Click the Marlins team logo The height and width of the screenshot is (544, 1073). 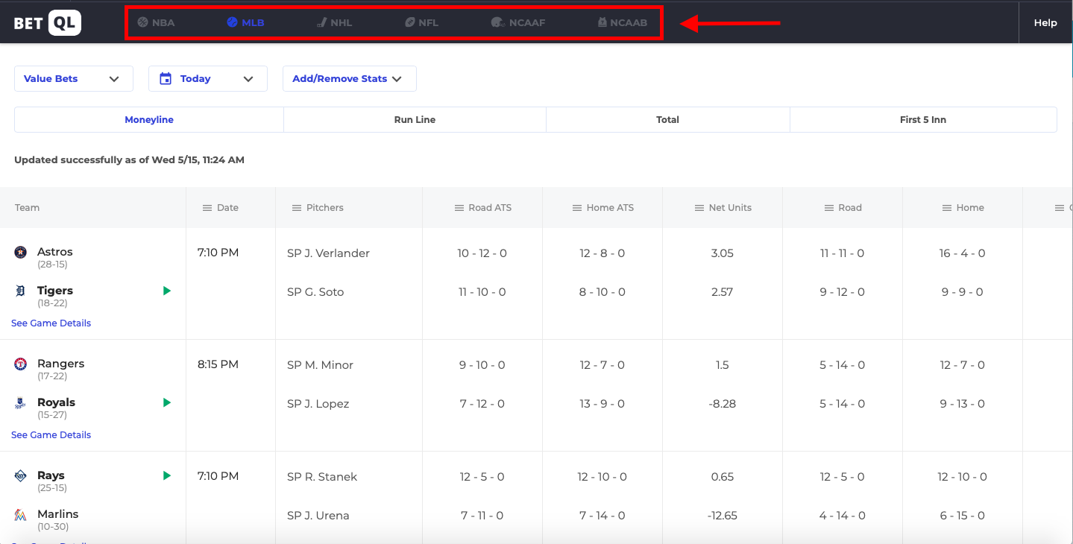(x=20, y=514)
